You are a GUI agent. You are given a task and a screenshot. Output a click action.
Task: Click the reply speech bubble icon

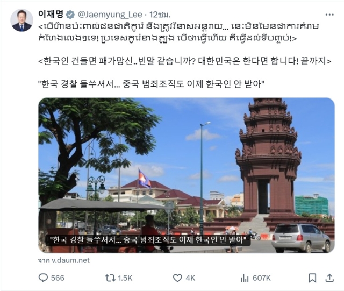click(x=43, y=278)
